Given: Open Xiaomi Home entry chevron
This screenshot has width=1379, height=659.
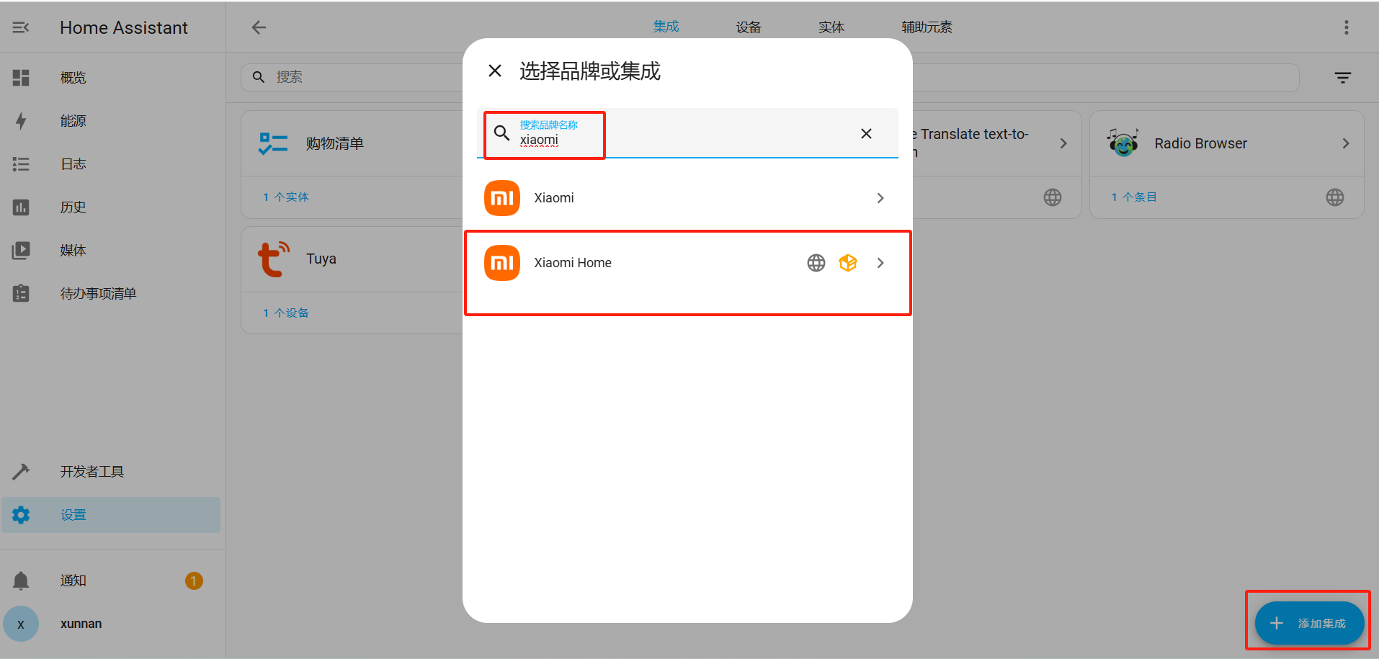Looking at the screenshot, I should [x=880, y=263].
